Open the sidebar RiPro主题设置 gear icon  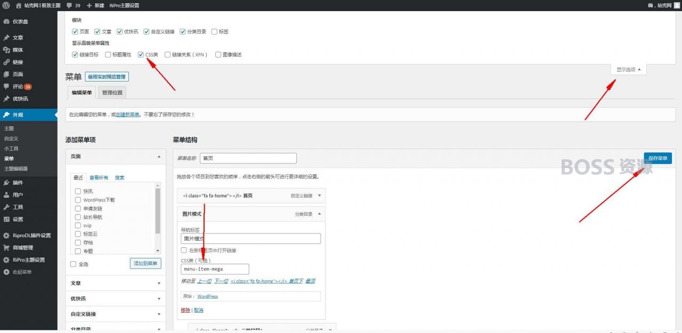(x=6, y=260)
